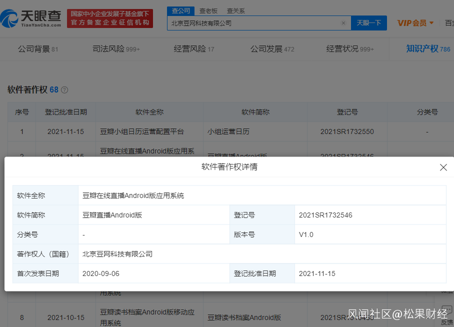Select the 查关系 search tab

(x=235, y=11)
